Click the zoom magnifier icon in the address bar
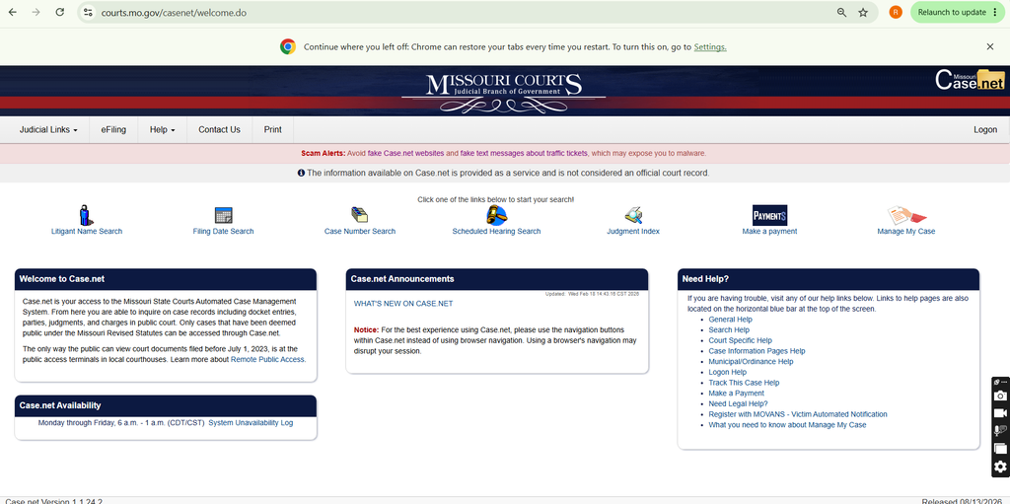 (x=842, y=12)
